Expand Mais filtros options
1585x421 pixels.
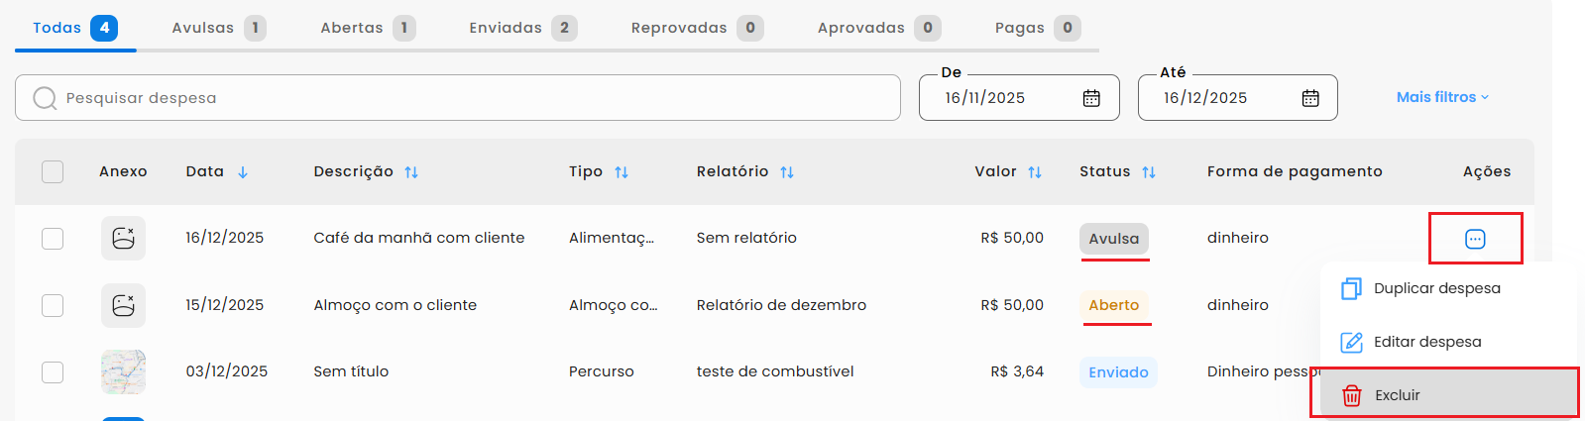point(1442,97)
